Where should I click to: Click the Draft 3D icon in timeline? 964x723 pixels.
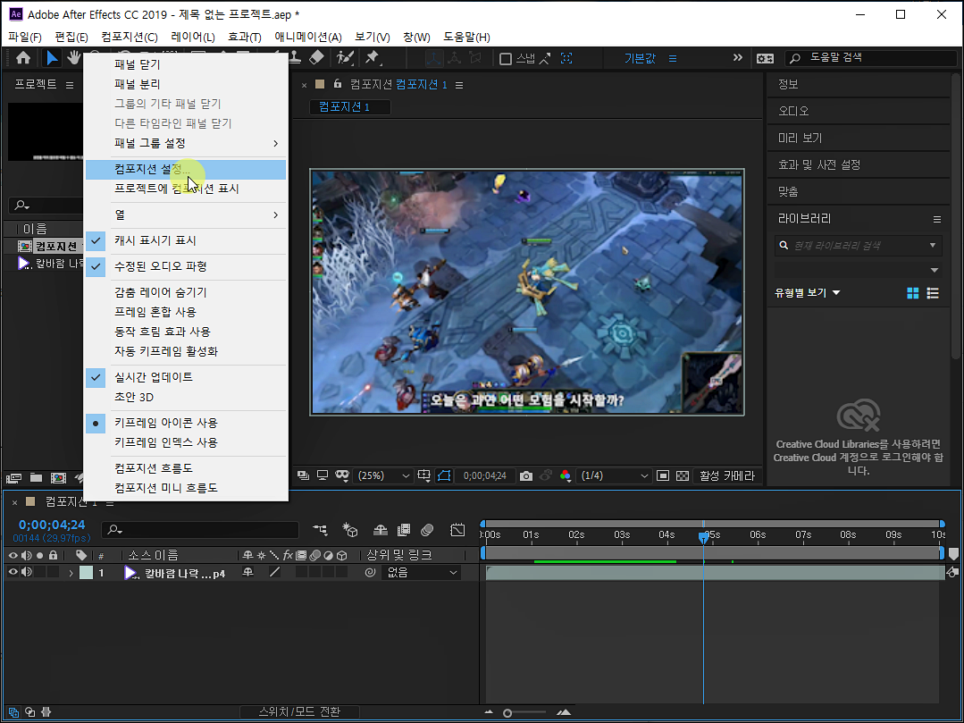click(350, 529)
